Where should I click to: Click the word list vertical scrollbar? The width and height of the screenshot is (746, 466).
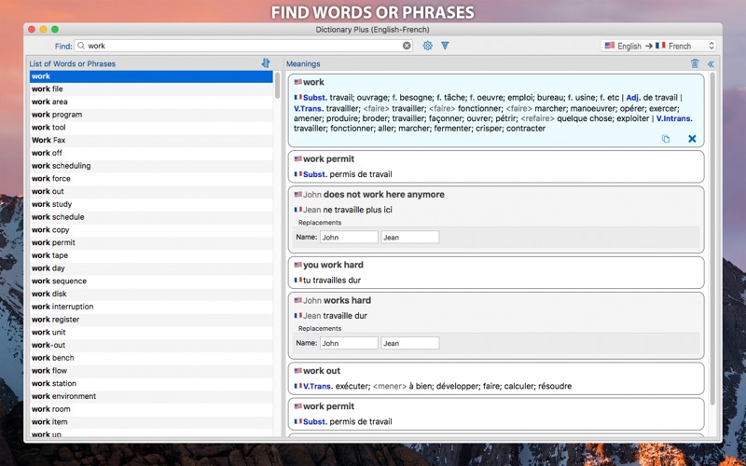point(277,86)
